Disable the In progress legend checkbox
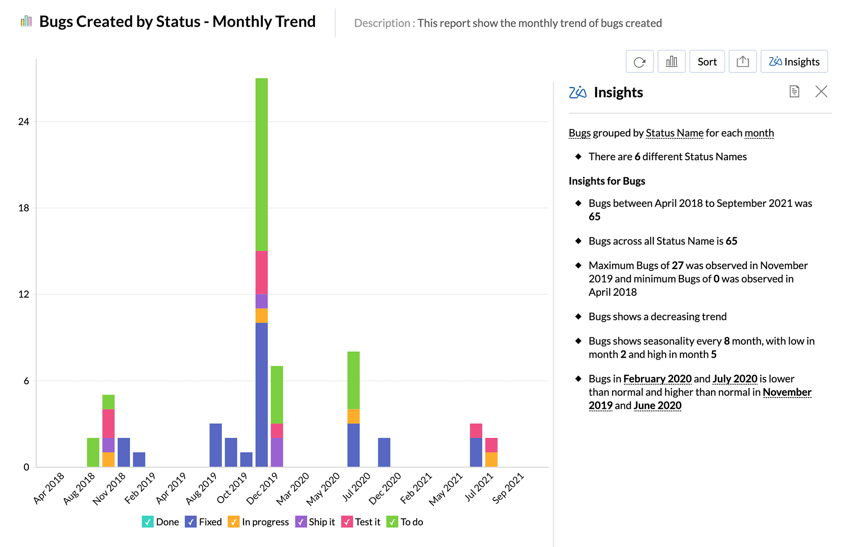The image size is (843, 547). tap(234, 522)
